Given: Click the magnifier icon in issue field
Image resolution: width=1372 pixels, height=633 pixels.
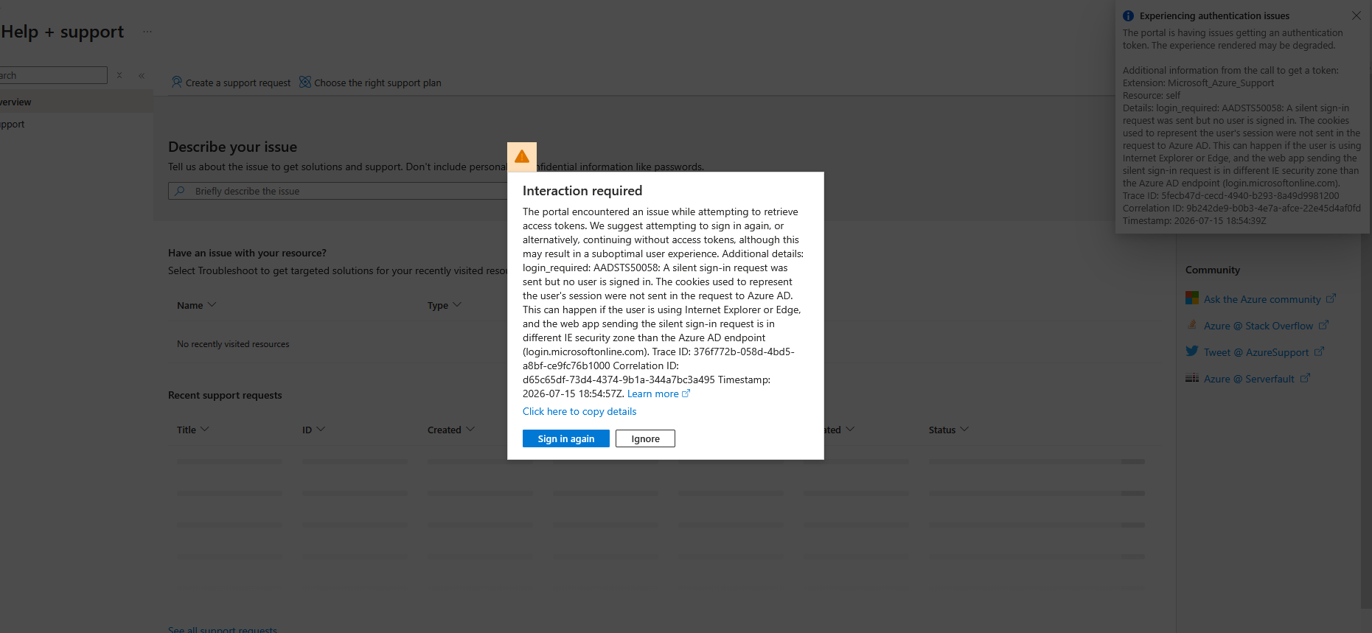Looking at the screenshot, I should (x=179, y=191).
